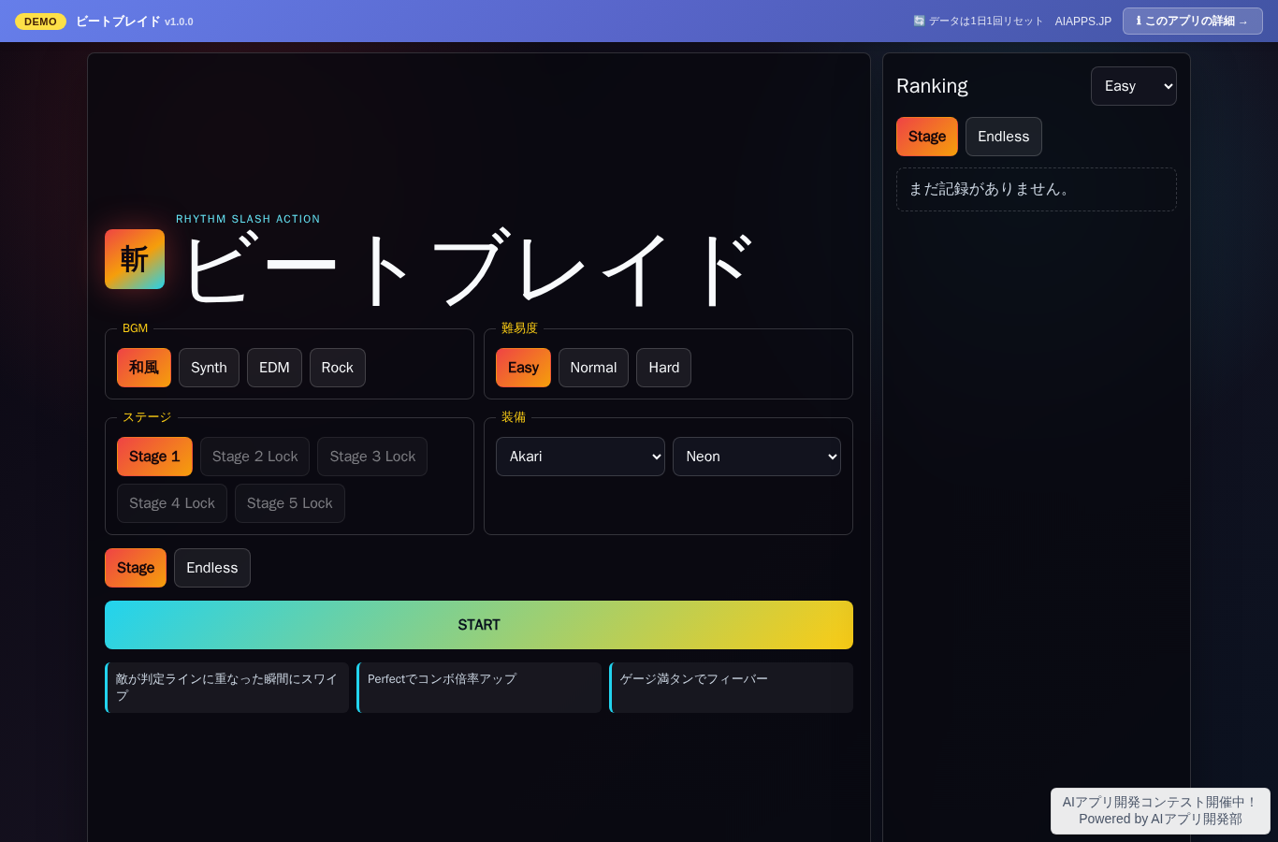
Task: Open the AIAPPS.JP link
Action: (x=1083, y=22)
